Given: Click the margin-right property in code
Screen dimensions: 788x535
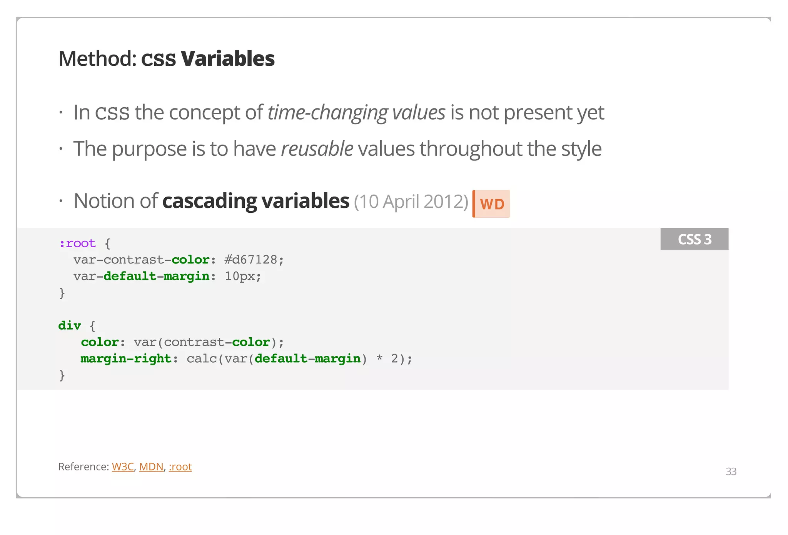Looking at the screenshot, I should (126, 359).
